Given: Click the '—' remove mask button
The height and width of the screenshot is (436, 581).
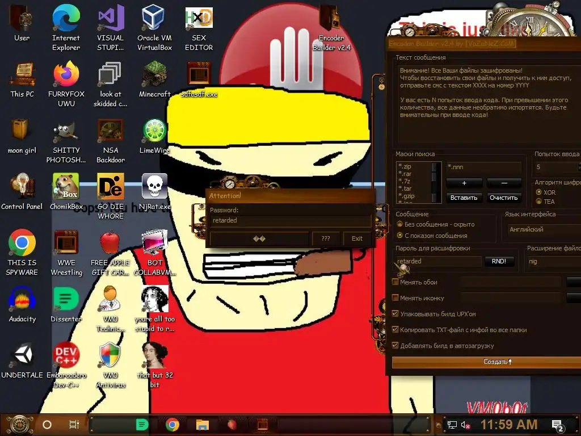Looking at the screenshot, I should 504,183.
